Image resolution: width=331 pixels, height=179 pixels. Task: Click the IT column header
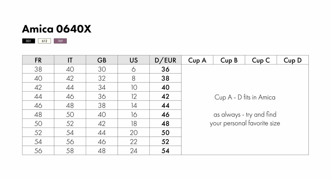pyautogui.click(x=70, y=60)
